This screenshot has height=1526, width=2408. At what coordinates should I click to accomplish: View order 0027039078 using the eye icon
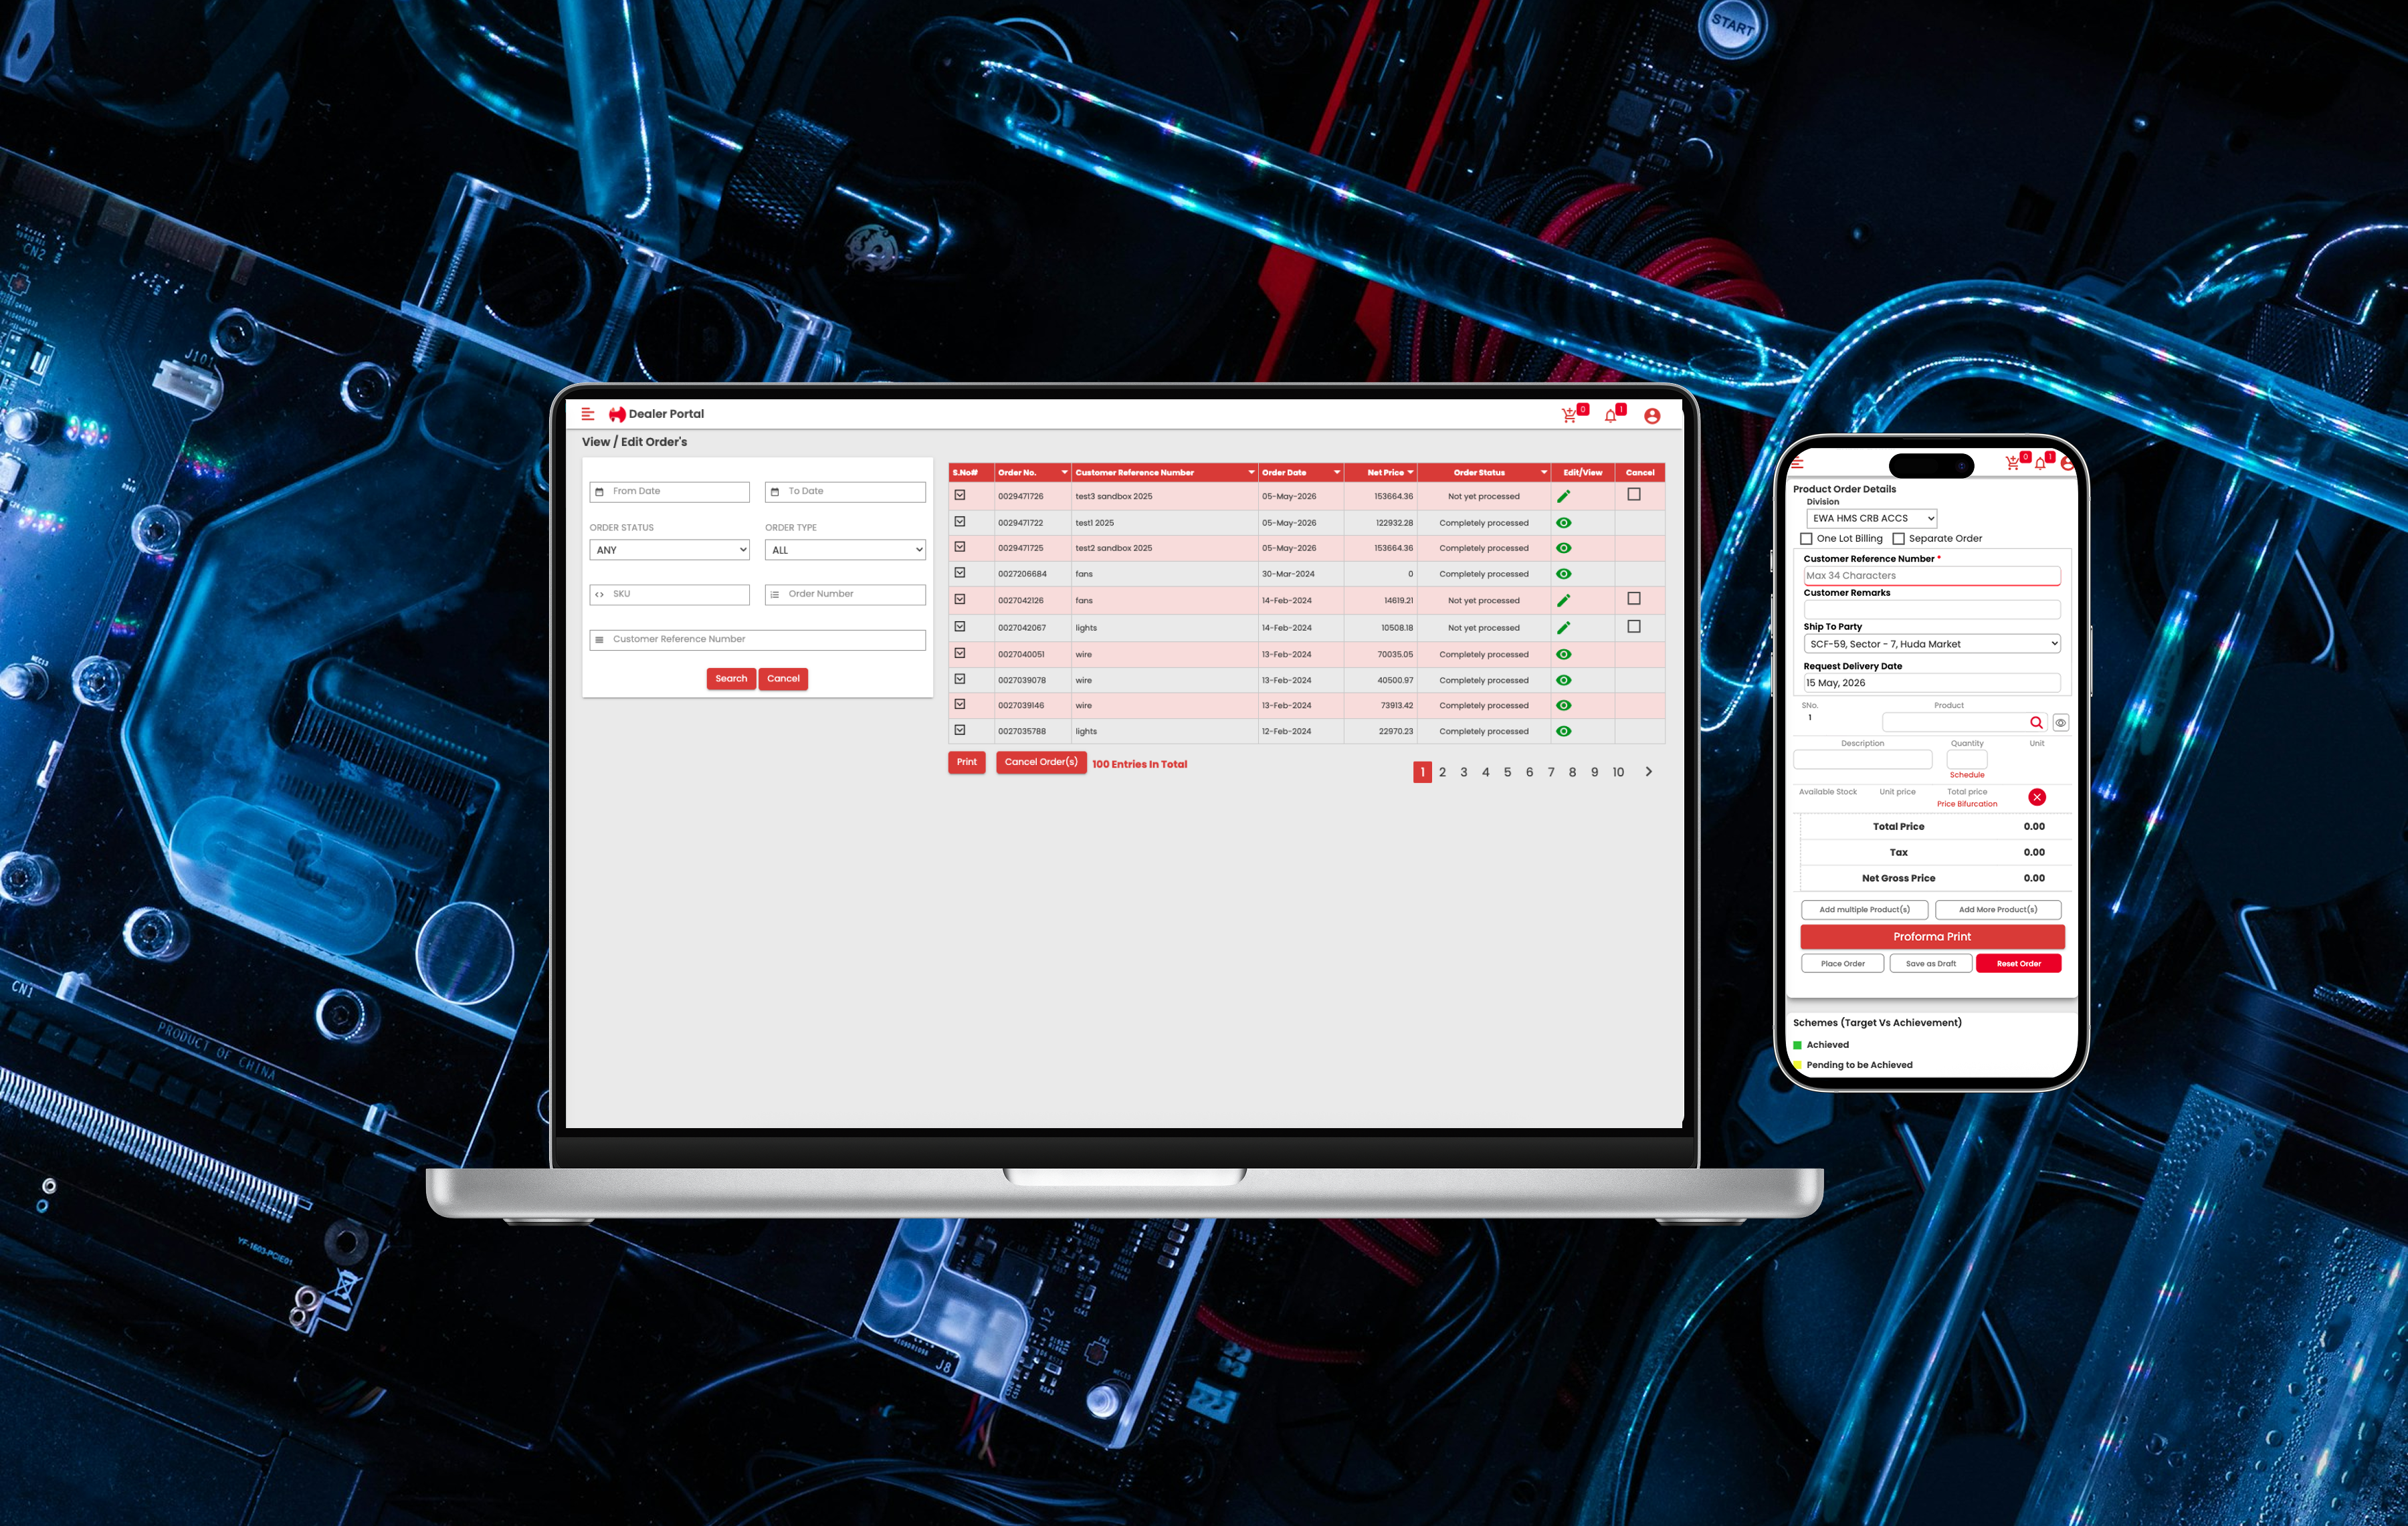[x=1564, y=680]
